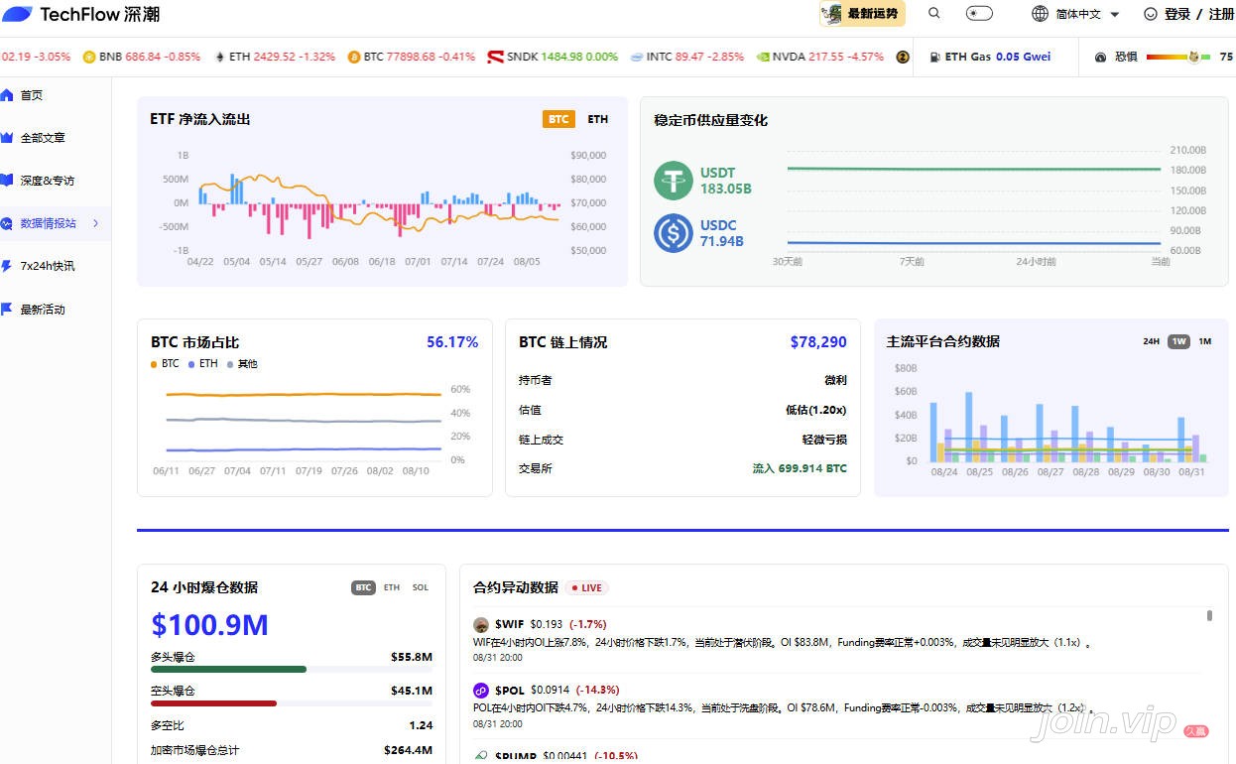Click the SNDK stock logo in ticker
This screenshot has height=764, width=1236.
[495, 57]
